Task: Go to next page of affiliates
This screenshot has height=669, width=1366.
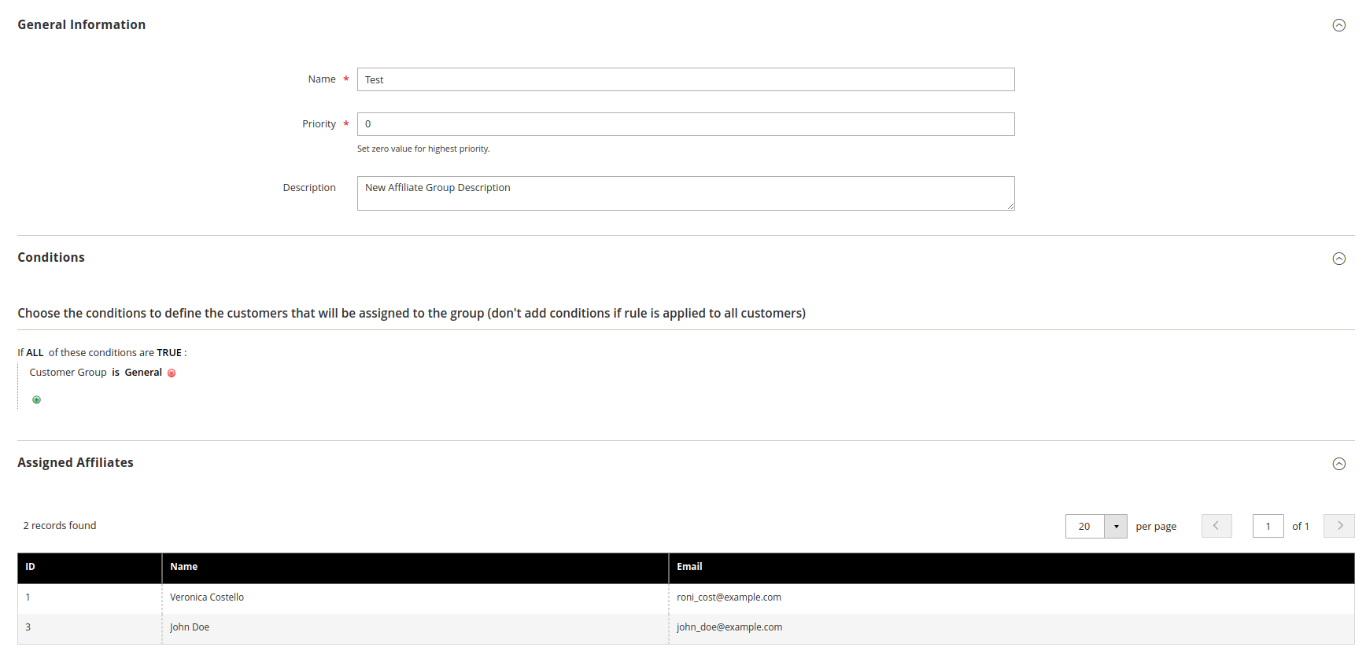Action: pos(1339,526)
